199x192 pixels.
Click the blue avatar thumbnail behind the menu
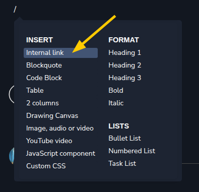[x=12, y=156]
